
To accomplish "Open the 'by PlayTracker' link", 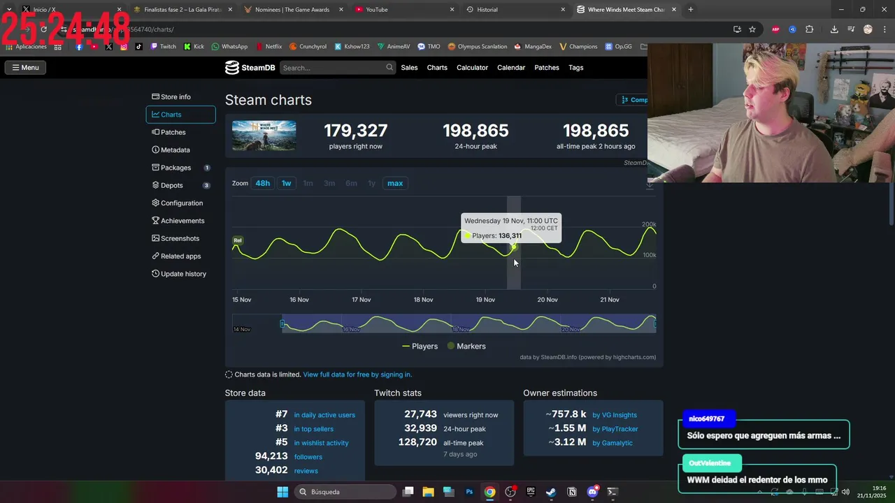I will coord(615,429).
